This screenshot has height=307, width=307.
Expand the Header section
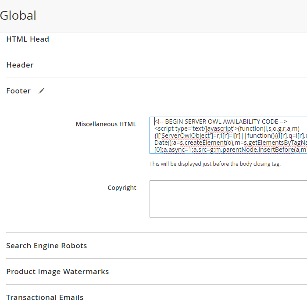point(20,65)
